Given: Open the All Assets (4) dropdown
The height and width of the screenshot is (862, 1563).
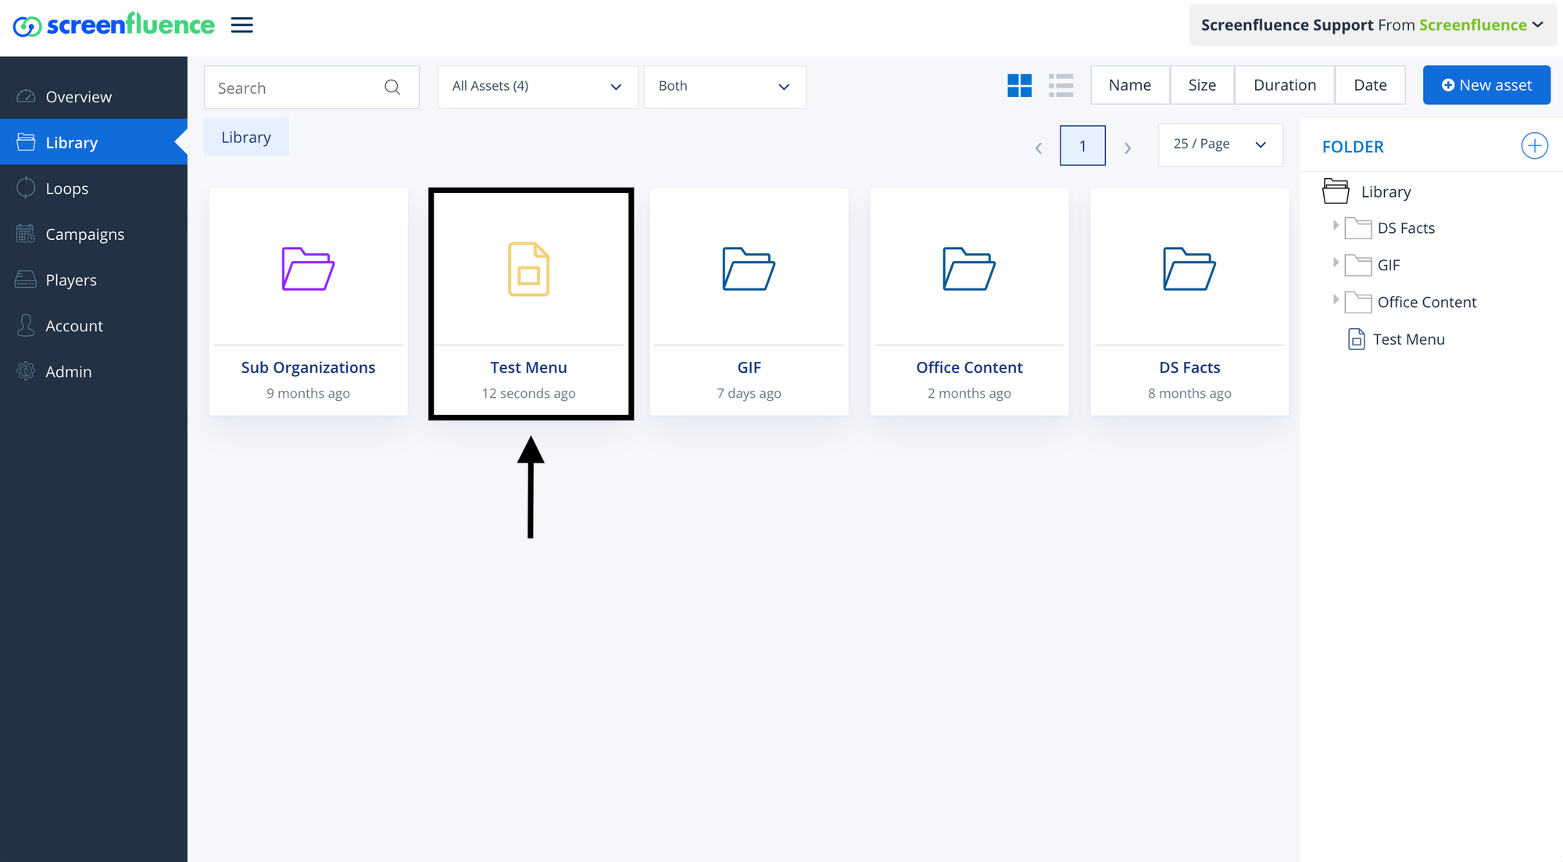Looking at the screenshot, I should click(x=538, y=86).
